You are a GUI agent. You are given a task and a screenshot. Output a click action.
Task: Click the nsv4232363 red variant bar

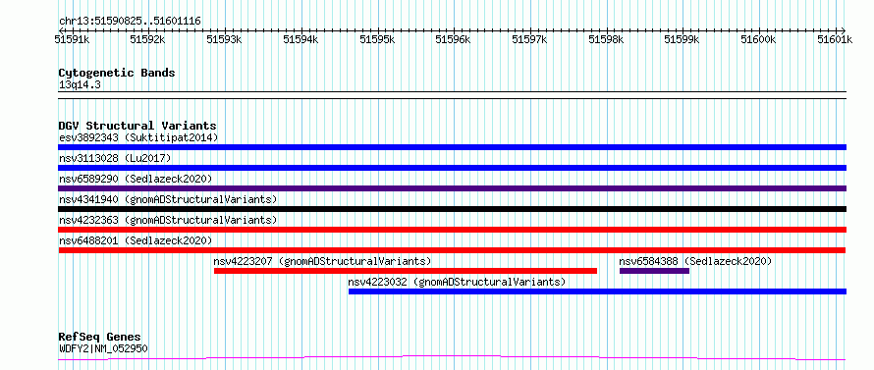[x=452, y=230]
